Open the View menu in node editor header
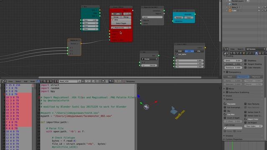The height and width of the screenshot is (150, 267). [10, 82]
